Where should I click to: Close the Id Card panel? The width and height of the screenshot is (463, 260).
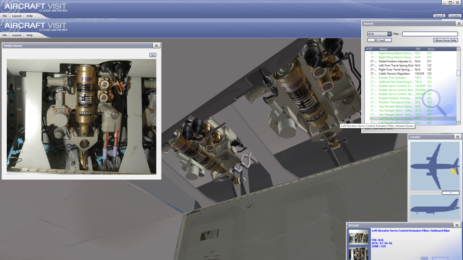tap(457, 225)
